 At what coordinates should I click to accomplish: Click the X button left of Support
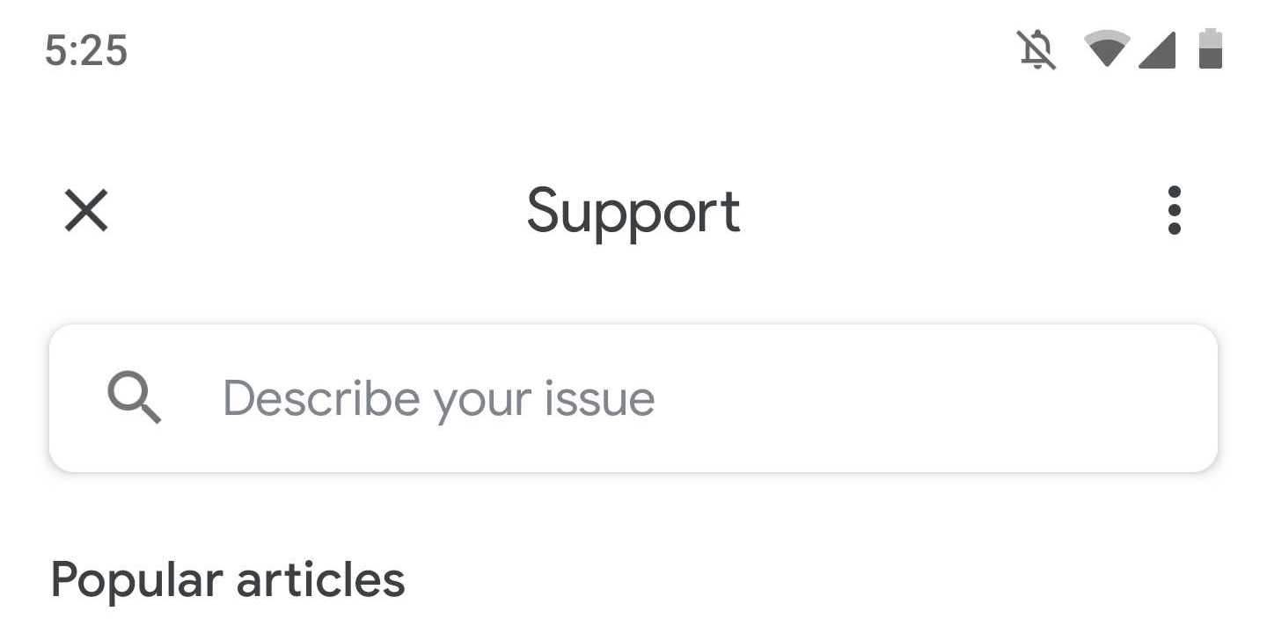click(86, 211)
